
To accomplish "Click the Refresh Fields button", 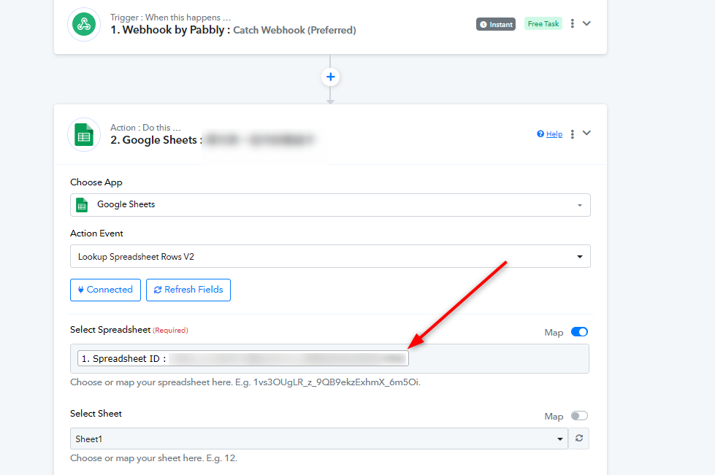I will click(188, 290).
